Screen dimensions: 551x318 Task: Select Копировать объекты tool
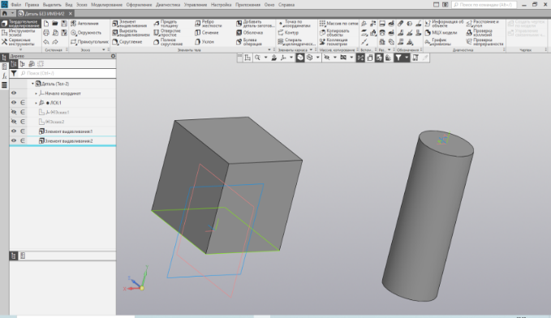click(x=334, y=32)
